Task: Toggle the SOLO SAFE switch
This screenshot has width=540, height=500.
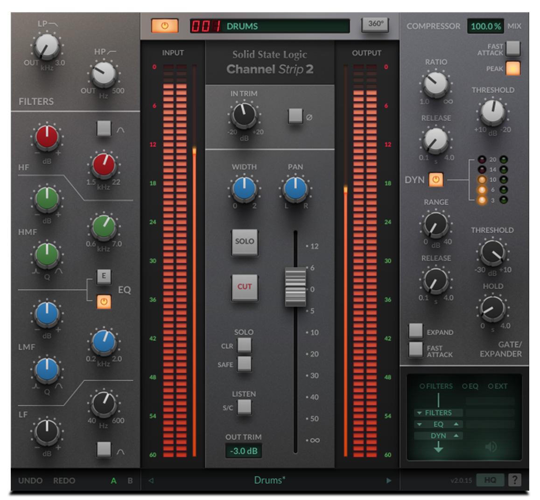Action: point(244,364)
